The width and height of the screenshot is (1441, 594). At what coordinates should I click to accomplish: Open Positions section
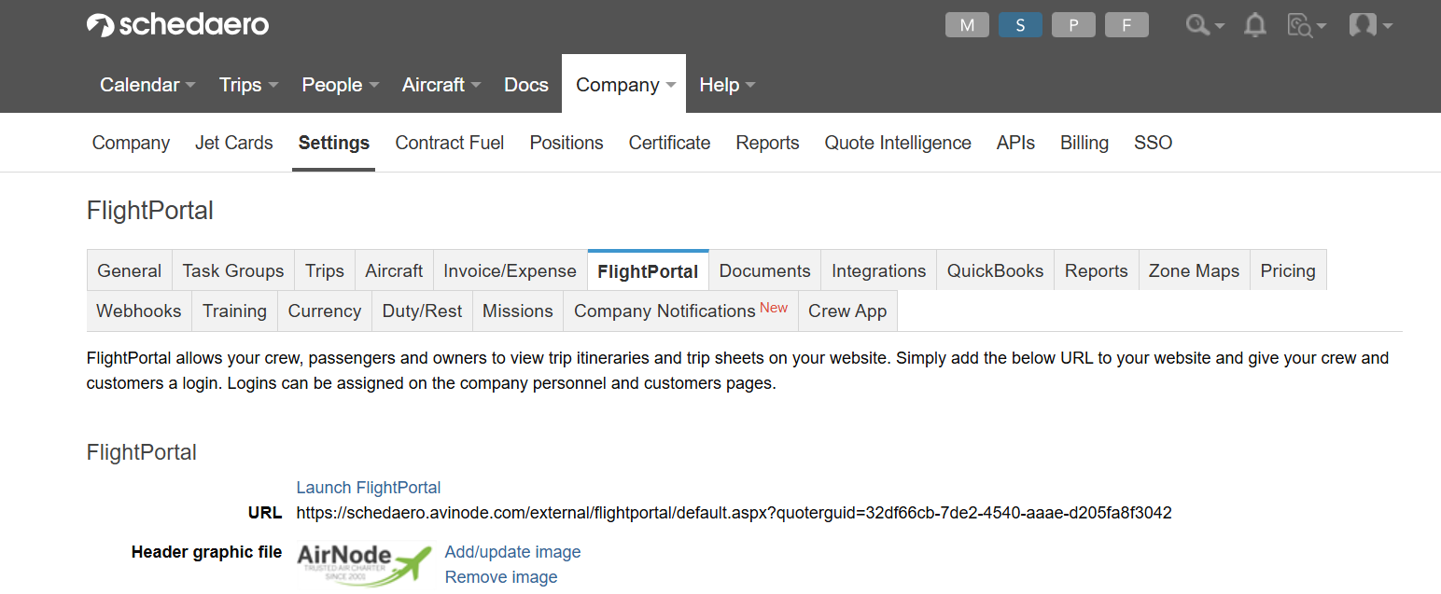(567, 143)
